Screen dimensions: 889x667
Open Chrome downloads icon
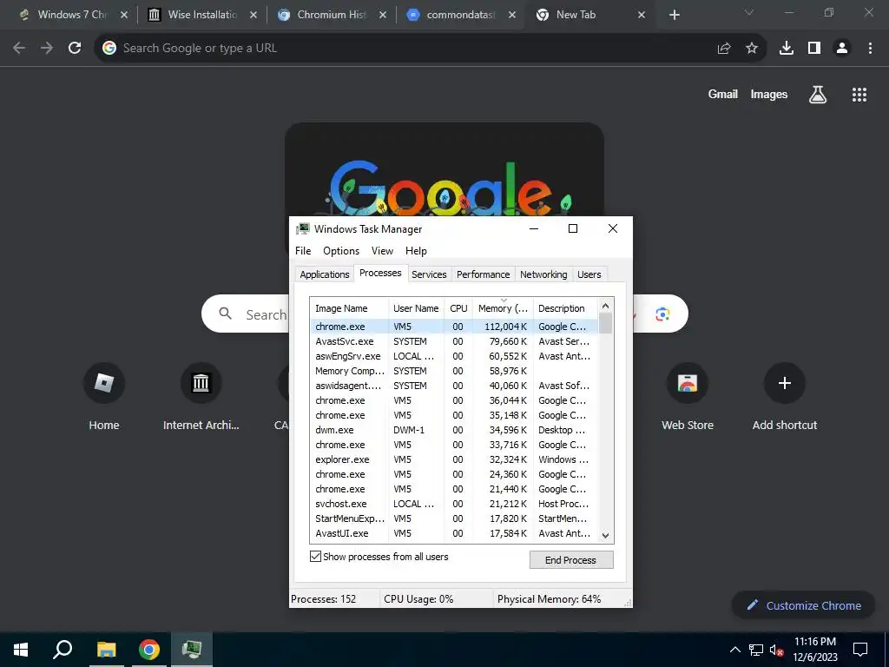click(x=787, y=49)
